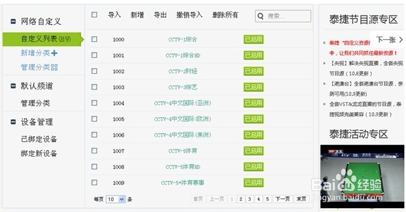Tick the select-all checkbox in toolbar
Screen dimensions: 406x212
(x=95, y=14)
